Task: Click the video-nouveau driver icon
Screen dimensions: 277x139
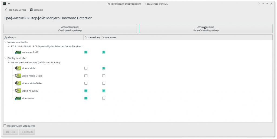Action: 18,91
